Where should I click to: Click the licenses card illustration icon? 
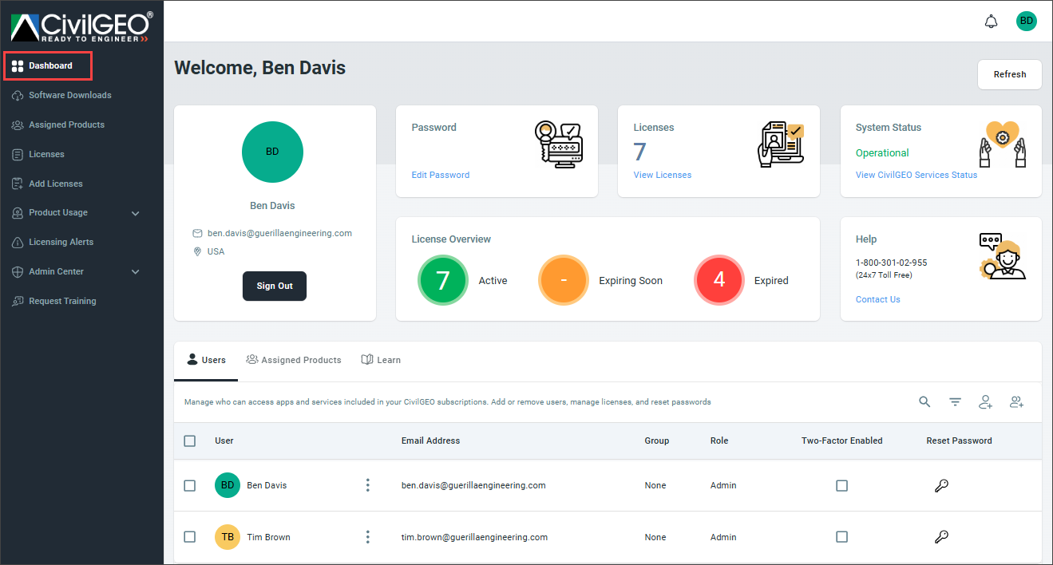click(781, 144)
